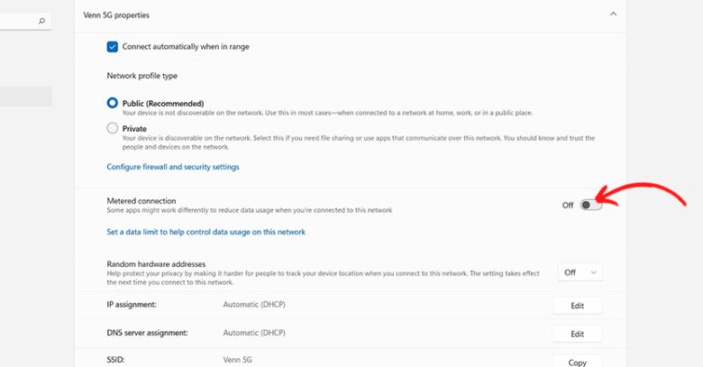Image resolution: width=703 pixels, height=367 pixels.
Task: Click the Private profile label text
Action: click(134, 129)
